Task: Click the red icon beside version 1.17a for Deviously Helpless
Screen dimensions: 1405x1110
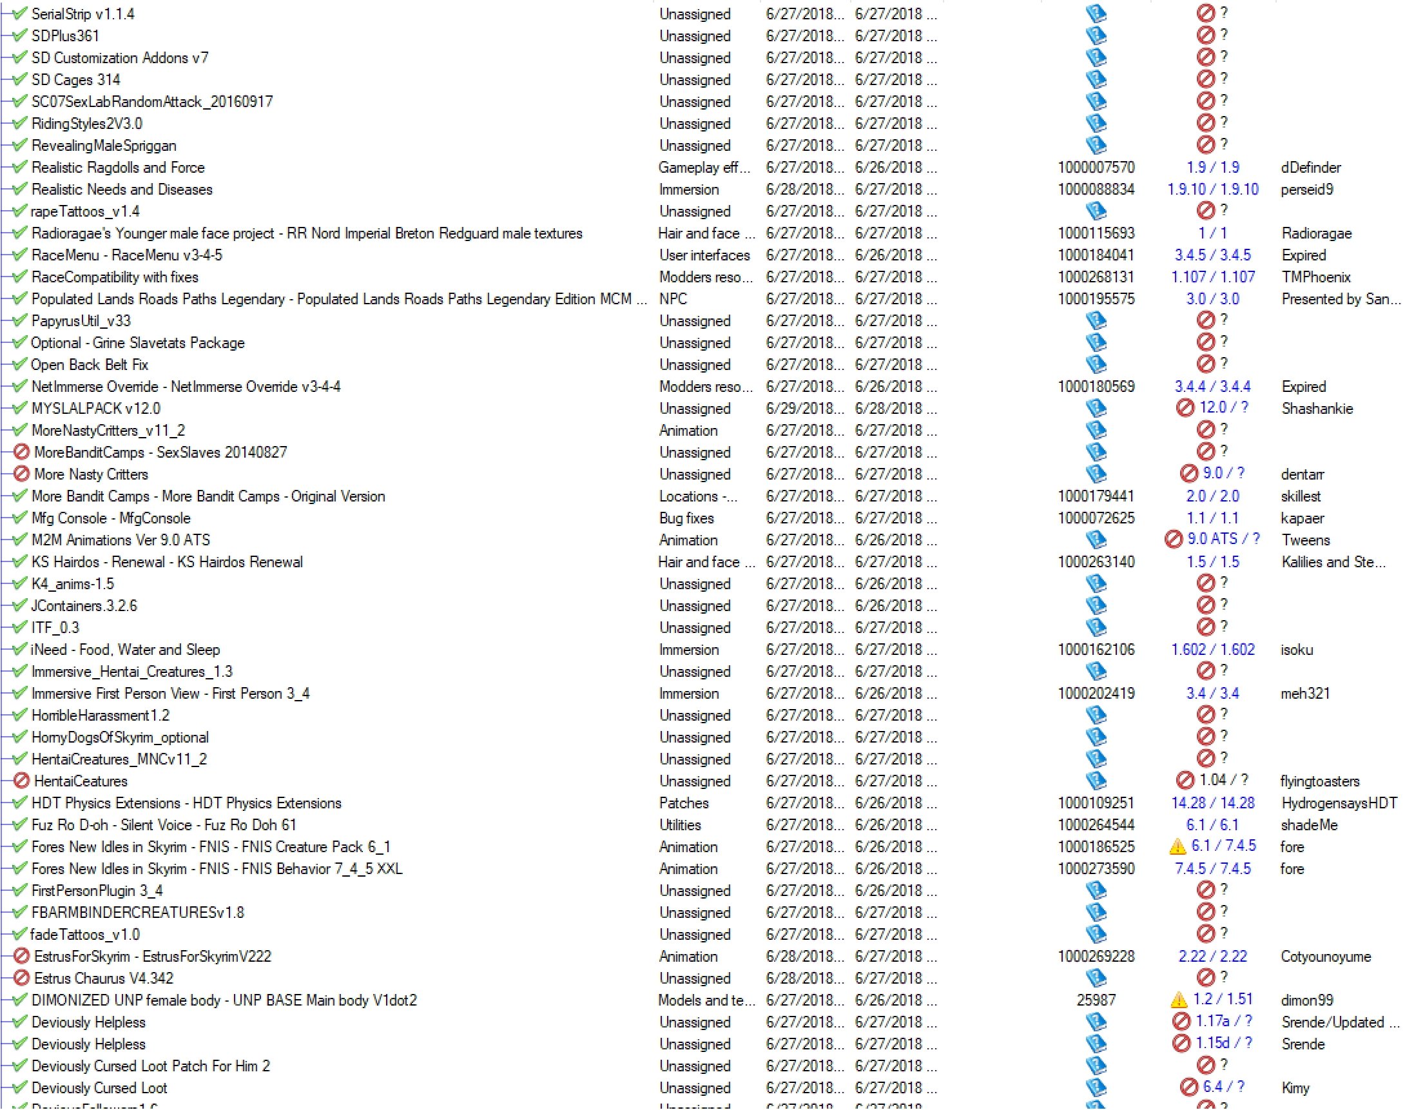Action: point(1181,1021)
